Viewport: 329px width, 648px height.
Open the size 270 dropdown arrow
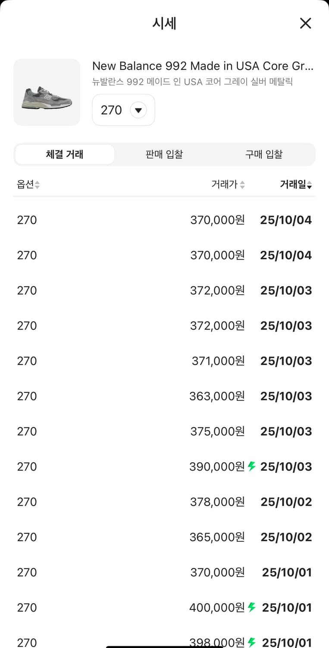pyautogui.click(x=138, y=110)
